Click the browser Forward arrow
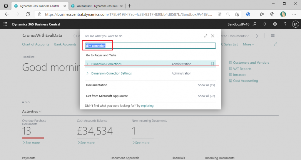The width and height of the screenshot is (301, 160). 17,14
